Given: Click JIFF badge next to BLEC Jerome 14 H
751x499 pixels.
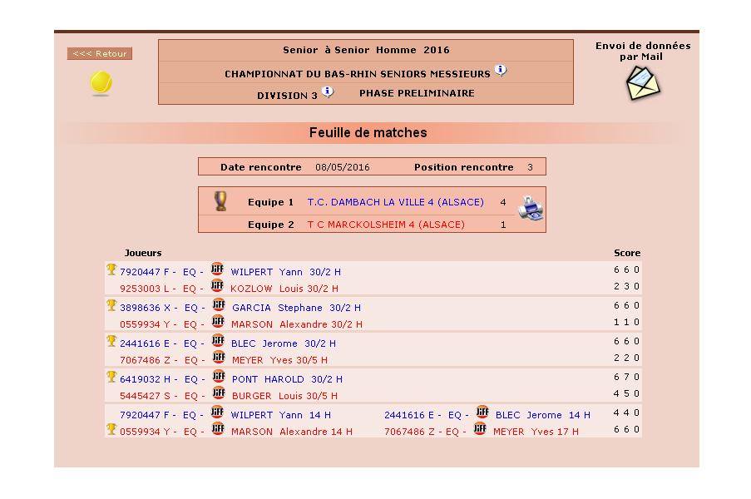Looking at the screenshot, I should coord(482,412).
